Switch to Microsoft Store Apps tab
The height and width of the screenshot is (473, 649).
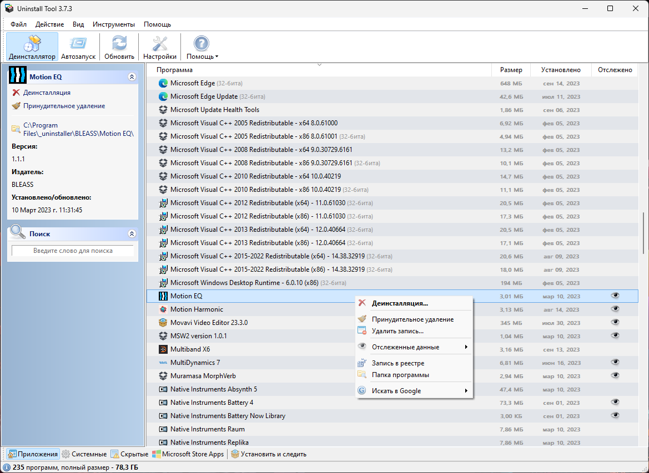coord(188,454)
